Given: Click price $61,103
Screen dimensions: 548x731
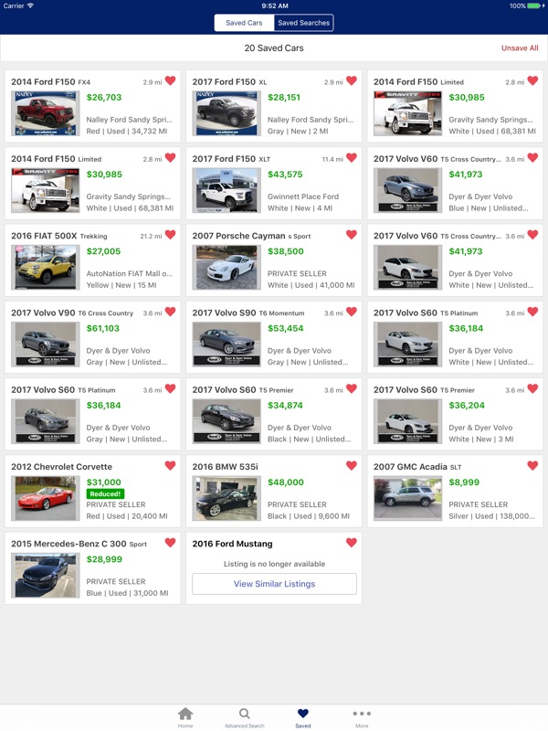Looking at the screenshot, I should coord(103,328).
